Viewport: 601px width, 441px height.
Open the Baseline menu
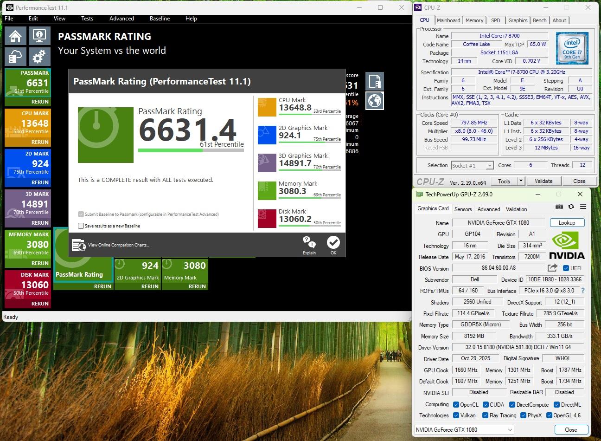coord(160,19)
